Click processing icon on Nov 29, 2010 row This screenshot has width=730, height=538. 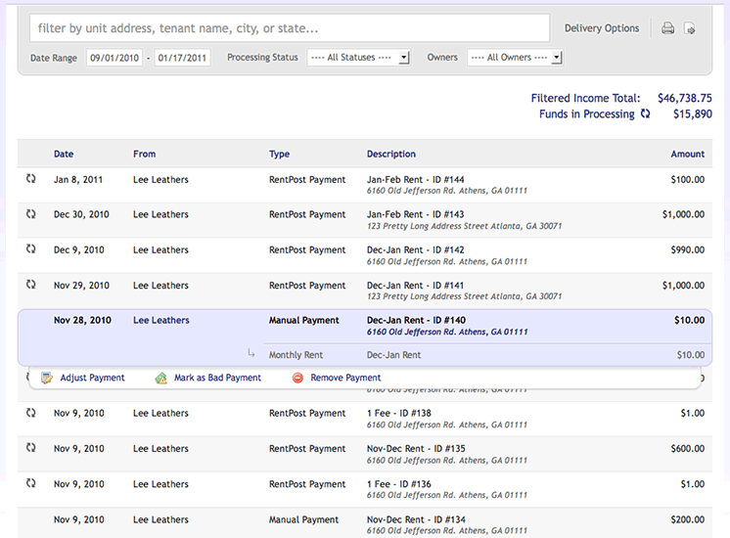pyautogui.click(x=30, y=285)
